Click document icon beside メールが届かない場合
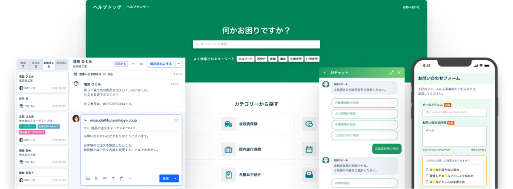The width and height of the screenshot is (513, 189). point(427,170)
